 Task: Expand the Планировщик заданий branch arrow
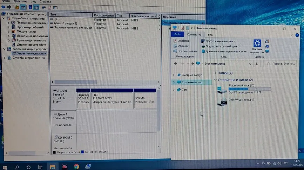coord(8,23)
